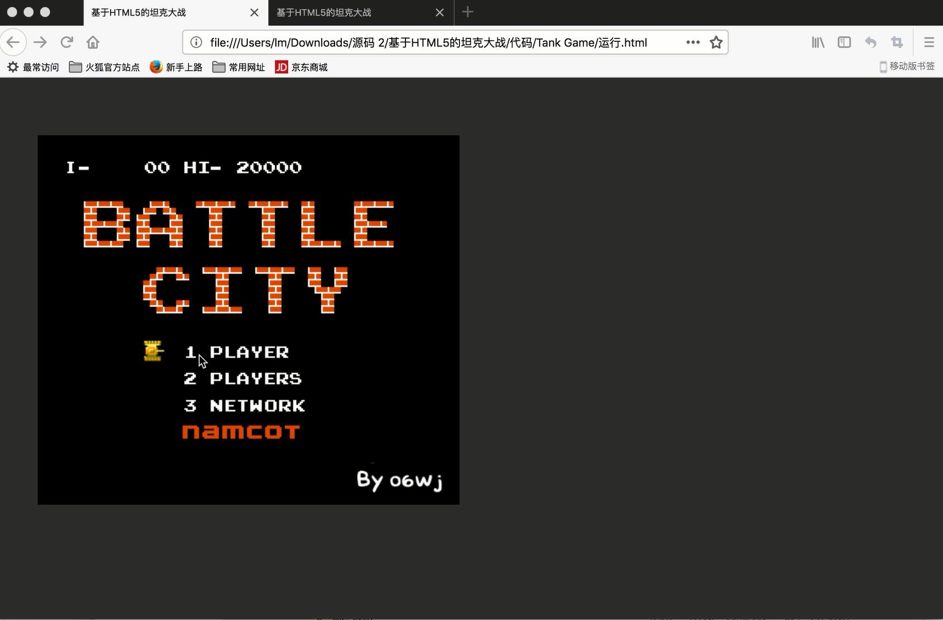
Task: Close the second 基于HTML5的坦克大战 tab
Action: point(440,13)
